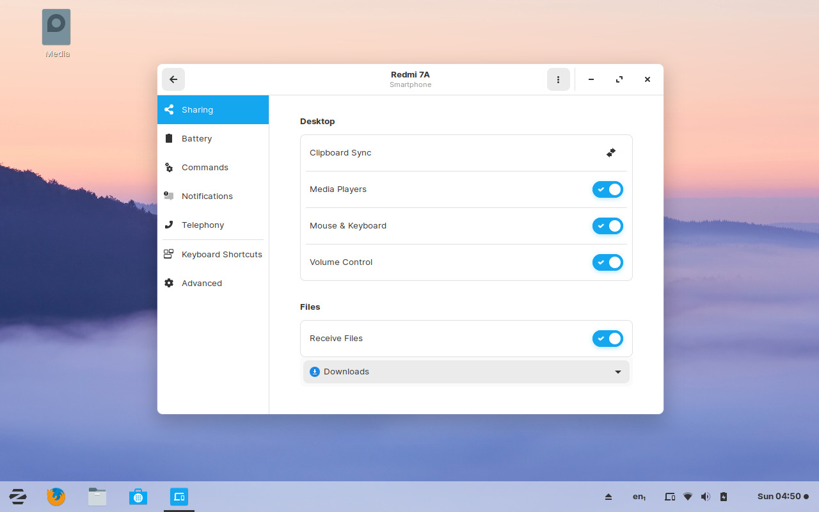Screen dimensions: 819x512
Task: Toggle off Media Players sharing
Action: (x=607, y=189)
